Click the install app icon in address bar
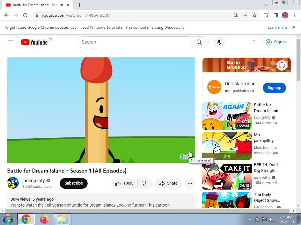 (x=235, y=15)
